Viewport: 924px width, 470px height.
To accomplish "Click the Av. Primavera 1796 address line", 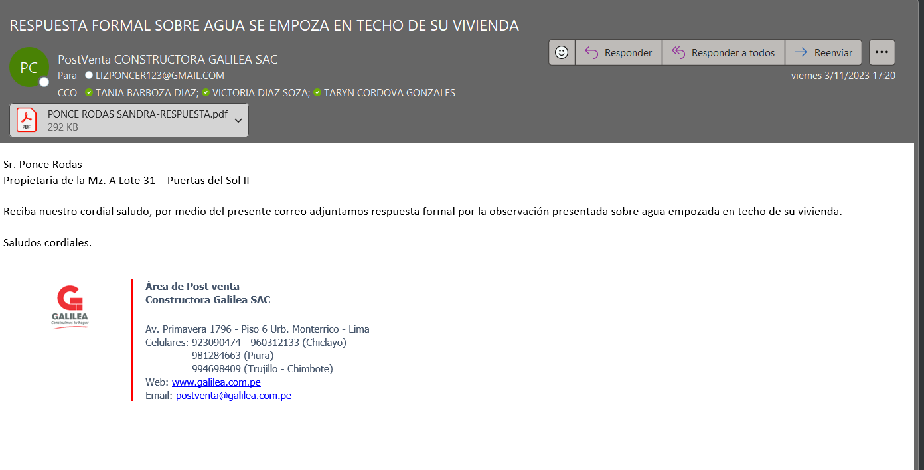I will tap(258, 329).
